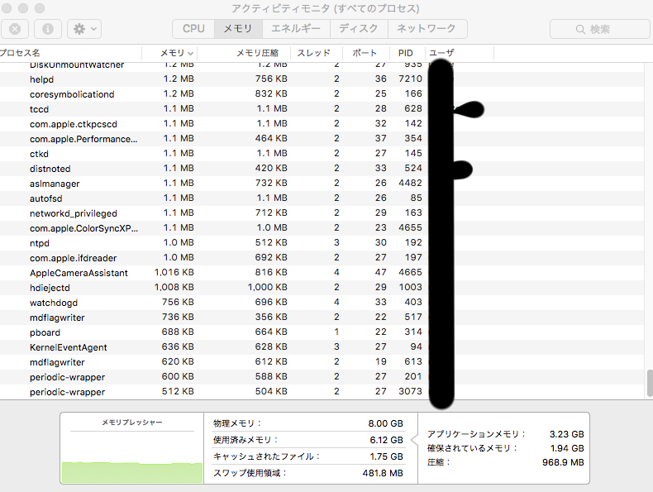This screenshot has width=653, height=492.
Task: Select the ntpd process row
Action: click(x=322, y=243)
